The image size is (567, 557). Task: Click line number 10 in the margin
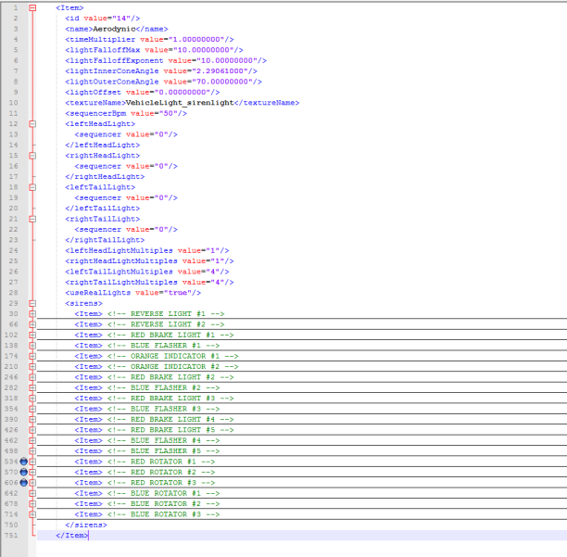[x=15, y=102]
